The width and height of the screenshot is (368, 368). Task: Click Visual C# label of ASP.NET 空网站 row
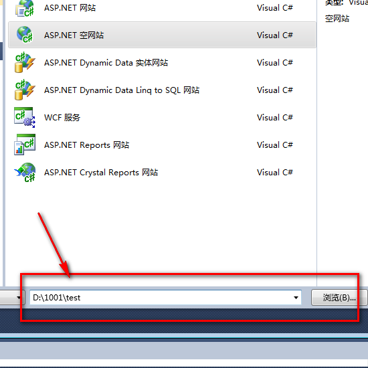275,35
